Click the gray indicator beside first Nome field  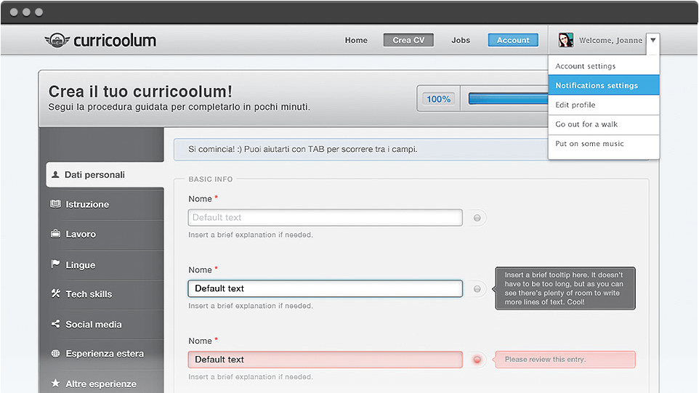click(x=477, y=218)
